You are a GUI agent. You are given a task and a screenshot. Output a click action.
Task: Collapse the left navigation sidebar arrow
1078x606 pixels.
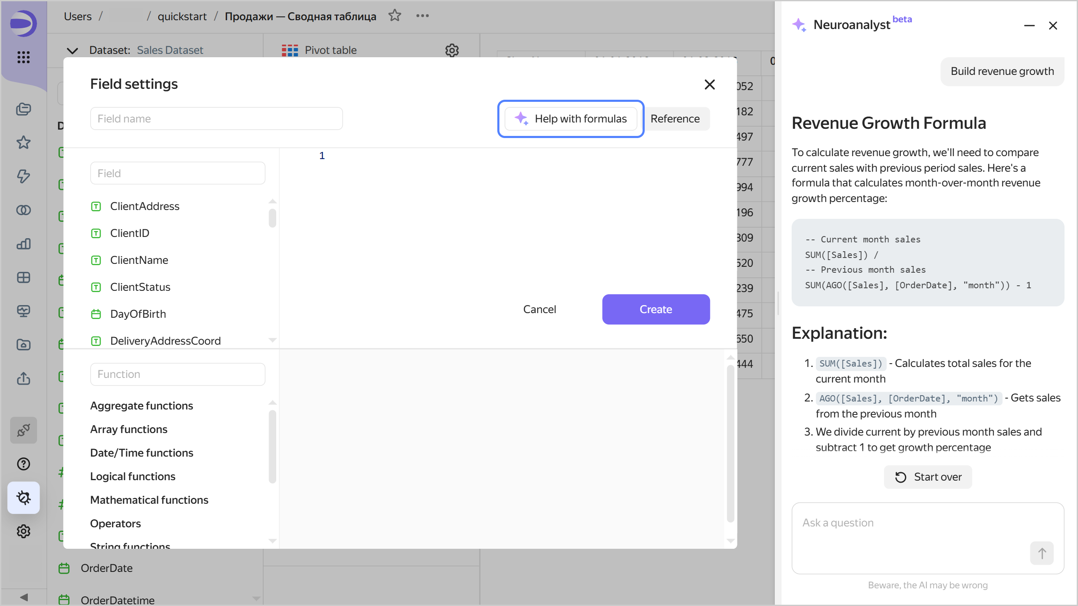click(24, 597)
